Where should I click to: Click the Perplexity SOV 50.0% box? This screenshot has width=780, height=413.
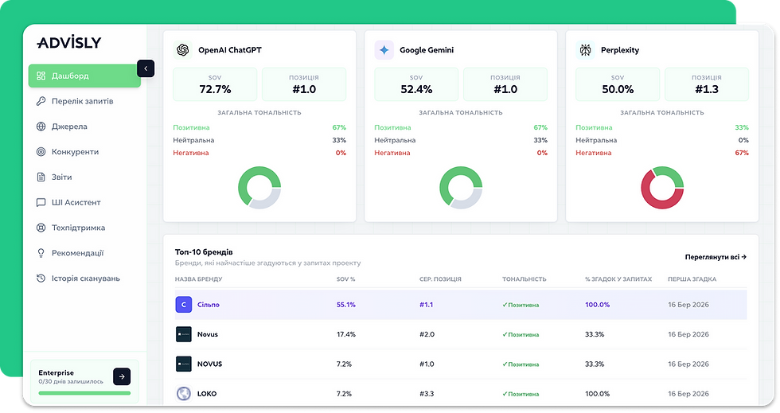tap(618, 84)
